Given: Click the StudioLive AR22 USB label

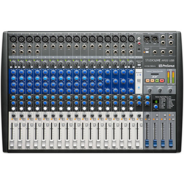Looking at the screenshot, I should point(160,60).
